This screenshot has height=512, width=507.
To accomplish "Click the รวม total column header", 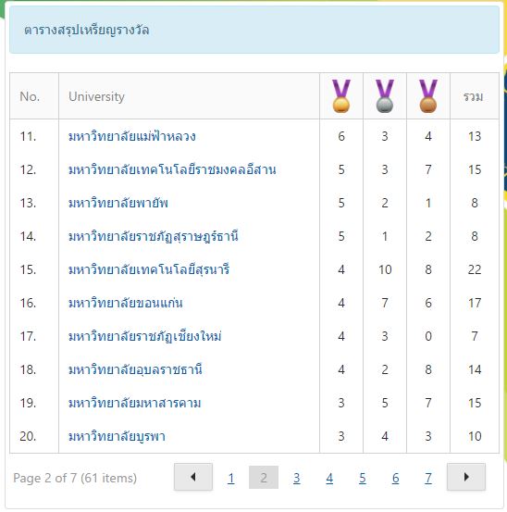I will [x=474, y=96].
